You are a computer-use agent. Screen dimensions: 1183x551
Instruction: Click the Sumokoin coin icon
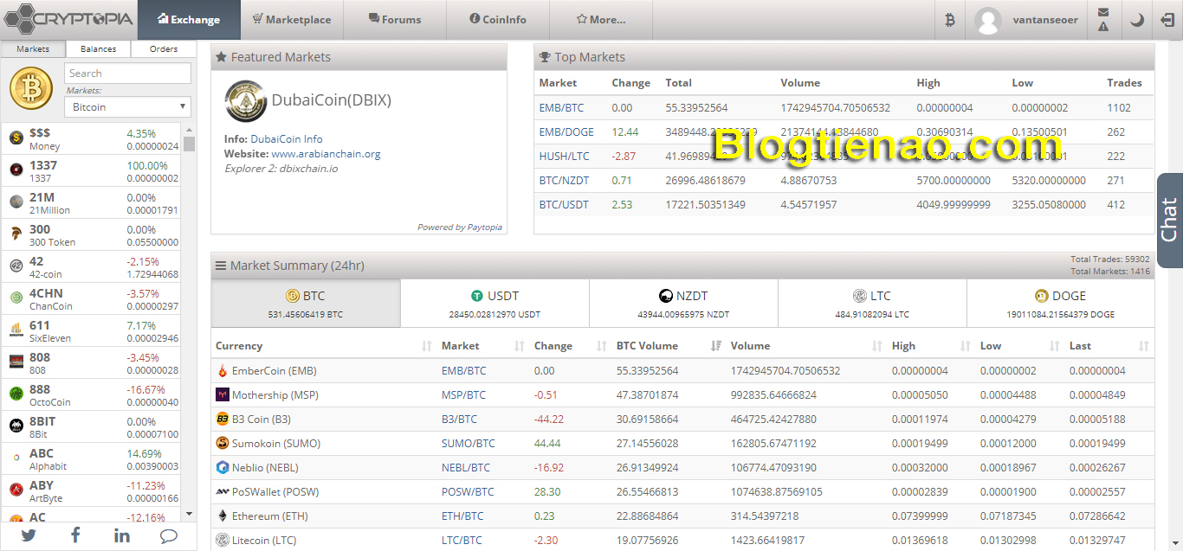(223, 444)
